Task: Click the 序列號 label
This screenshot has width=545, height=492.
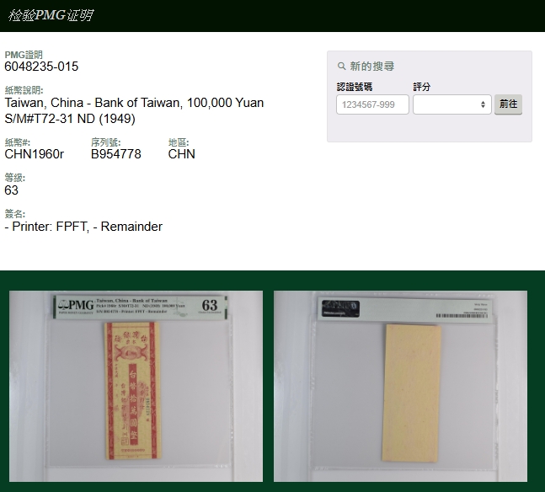Action: pos(105,142)
